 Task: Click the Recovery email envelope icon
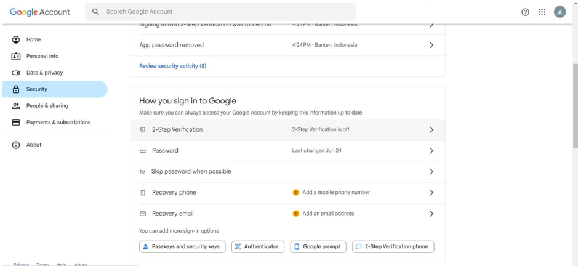pos(143,214)
